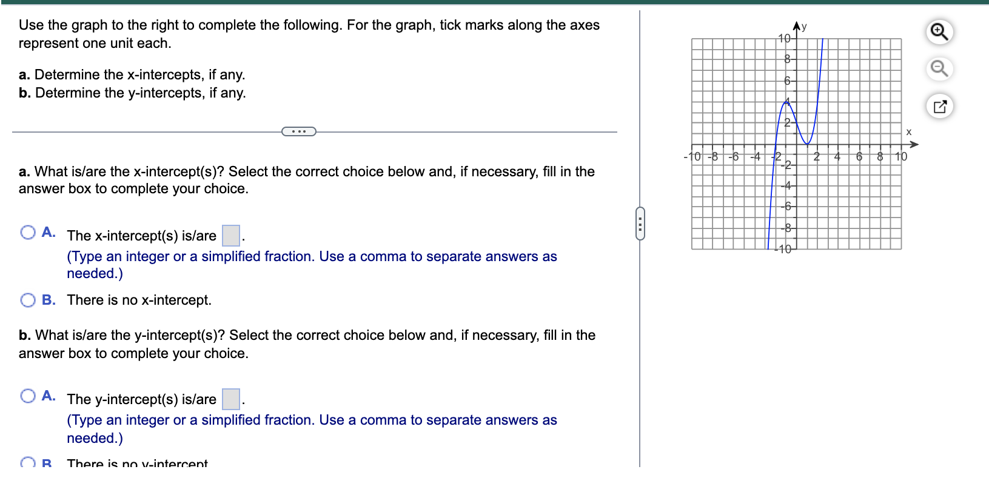Select radio option A for the x-intercept question

coord(27,231)
